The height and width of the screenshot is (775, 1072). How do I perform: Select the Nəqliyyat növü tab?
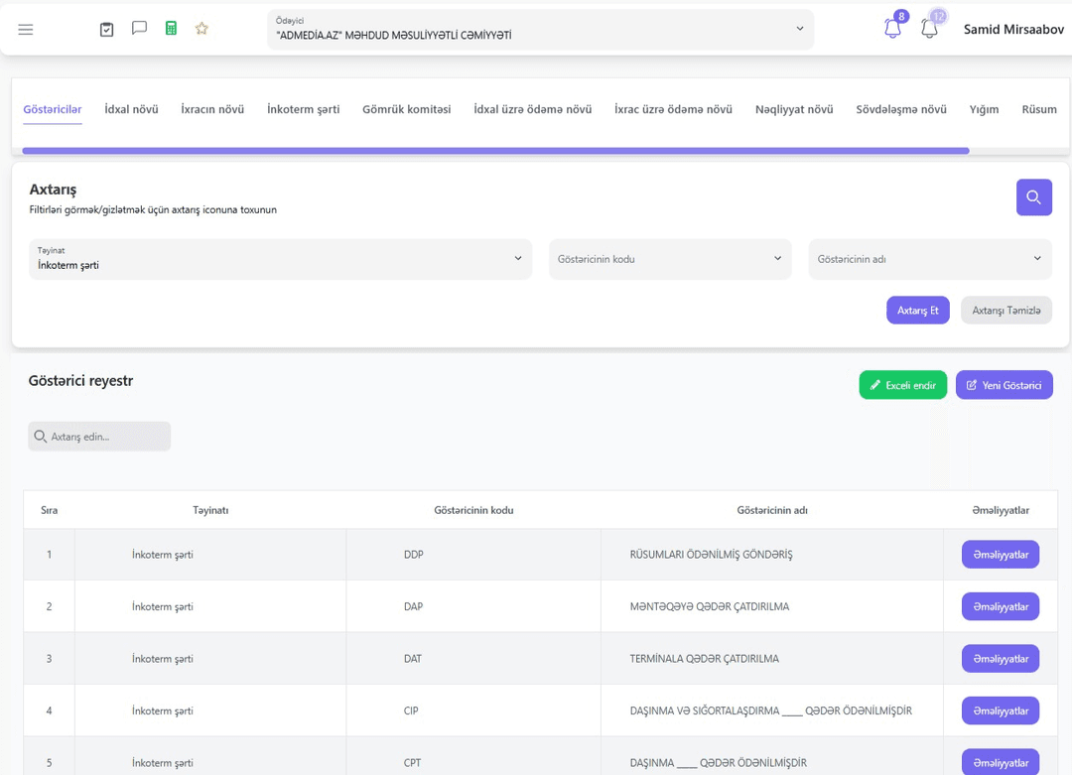794,109
